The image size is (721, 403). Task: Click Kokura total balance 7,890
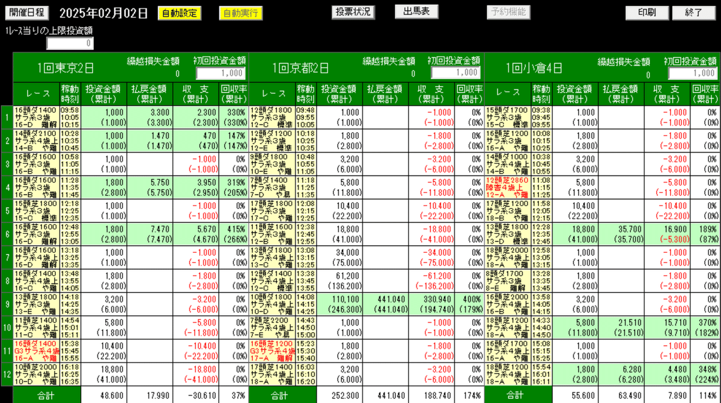[x=668, y=395]
